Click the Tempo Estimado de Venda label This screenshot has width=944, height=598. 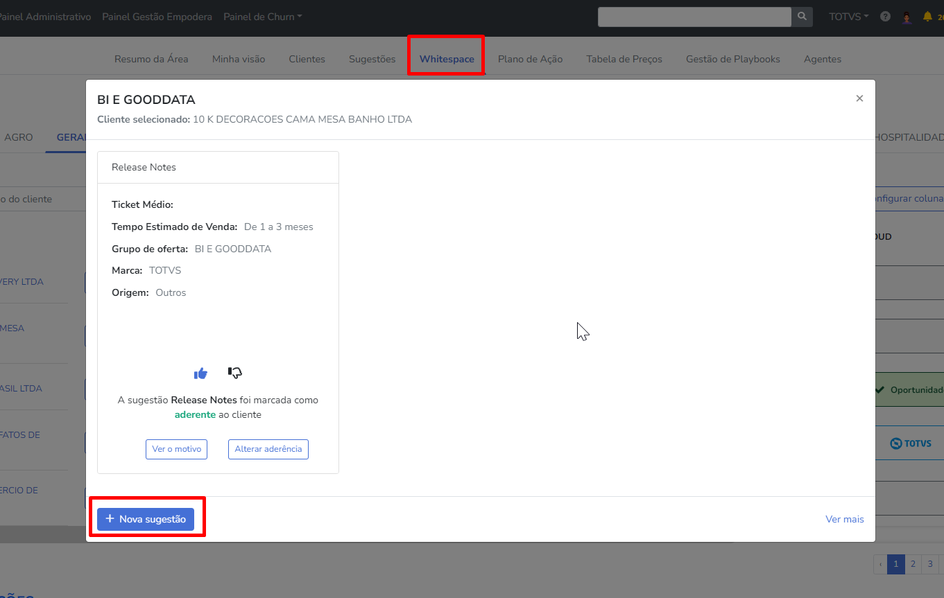tap(175, 227)
